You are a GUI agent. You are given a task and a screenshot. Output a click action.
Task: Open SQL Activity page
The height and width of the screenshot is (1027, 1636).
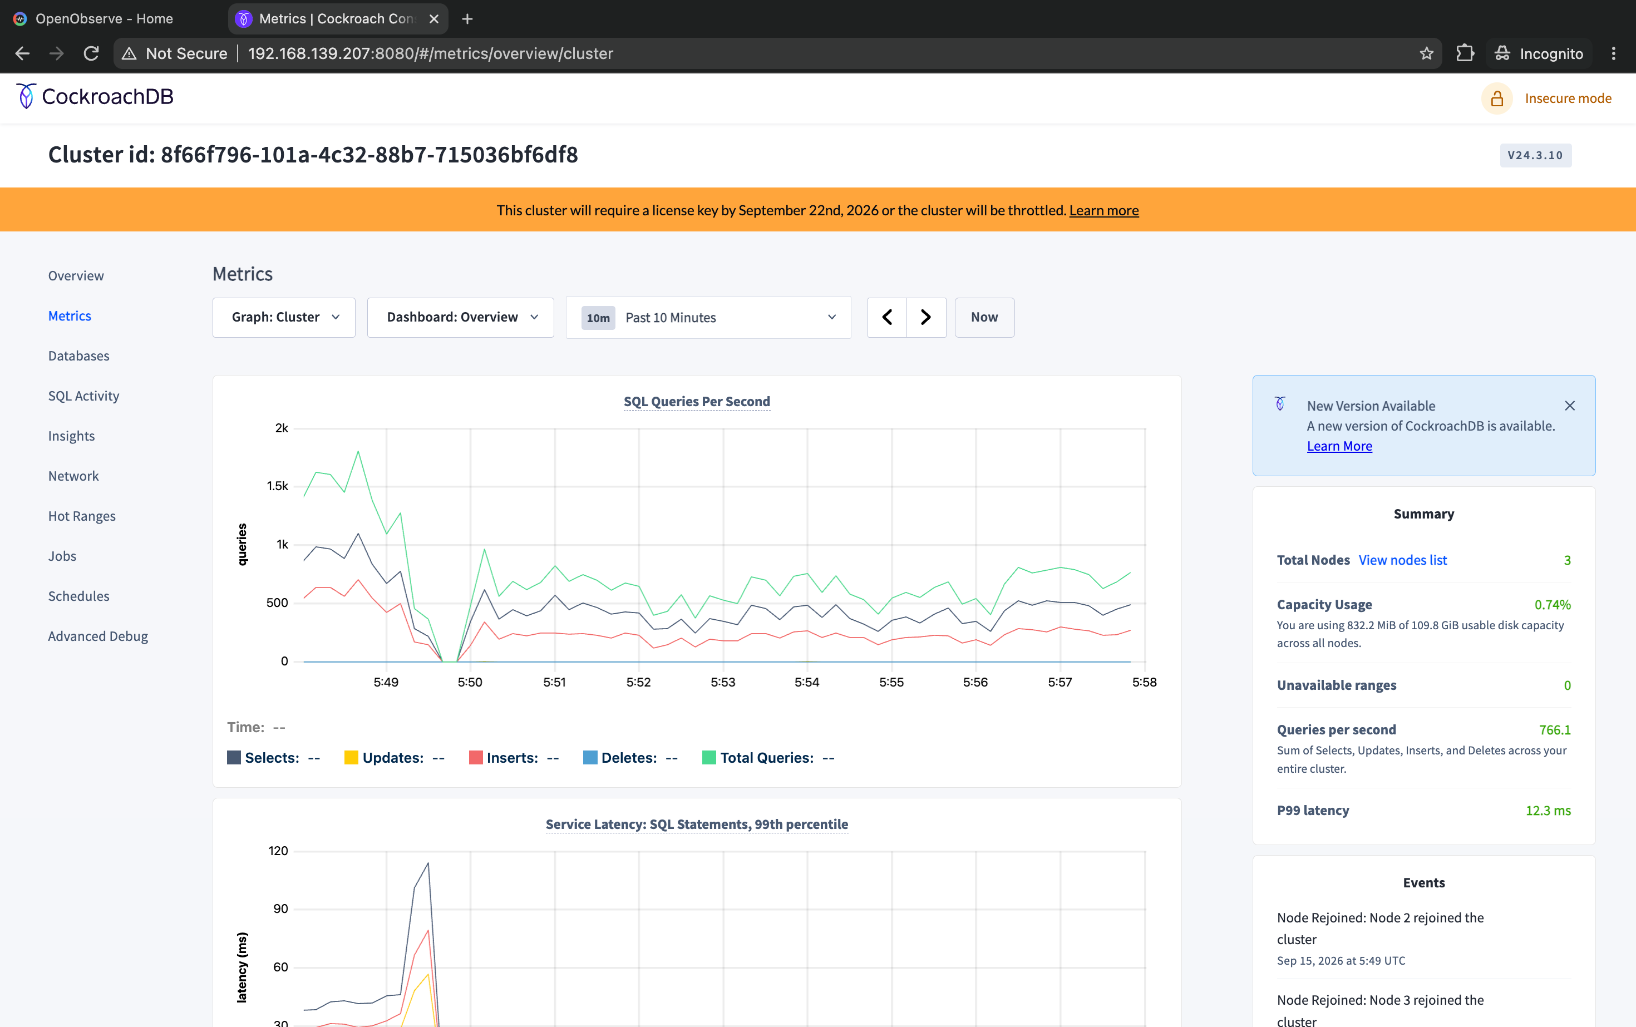click(x=83, y=396)
